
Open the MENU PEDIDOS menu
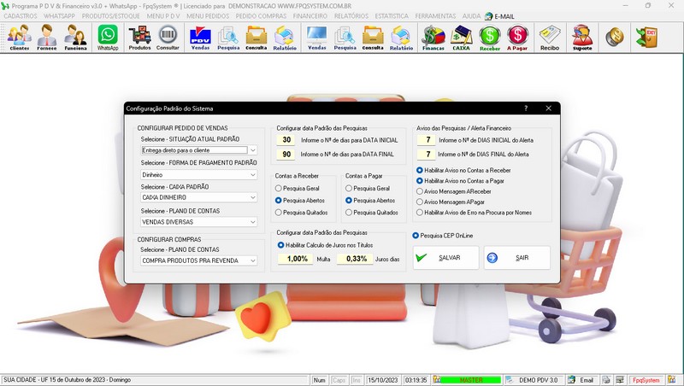click(x=208, y=16)
